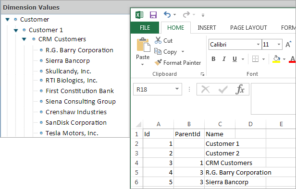Select the CRM Customers cell in Excel

220,163
